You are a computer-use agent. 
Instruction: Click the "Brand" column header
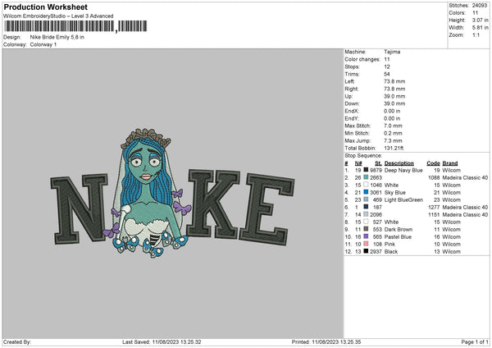coord(450,163)
